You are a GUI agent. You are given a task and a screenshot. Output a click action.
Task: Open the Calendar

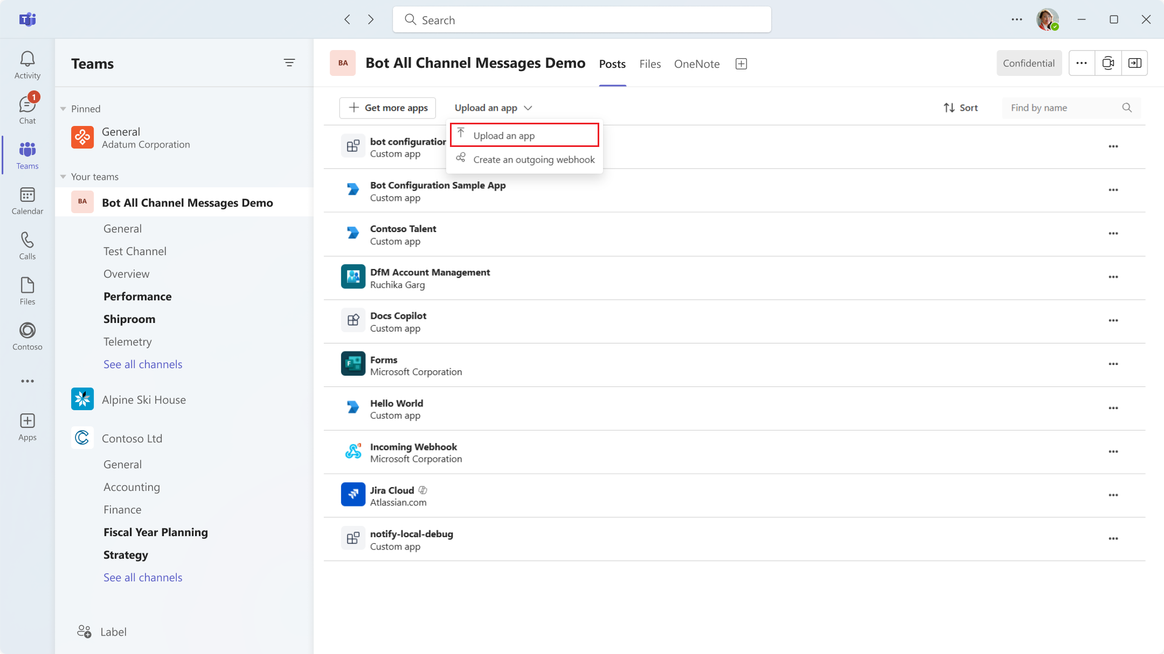click(x=27, y=200)
